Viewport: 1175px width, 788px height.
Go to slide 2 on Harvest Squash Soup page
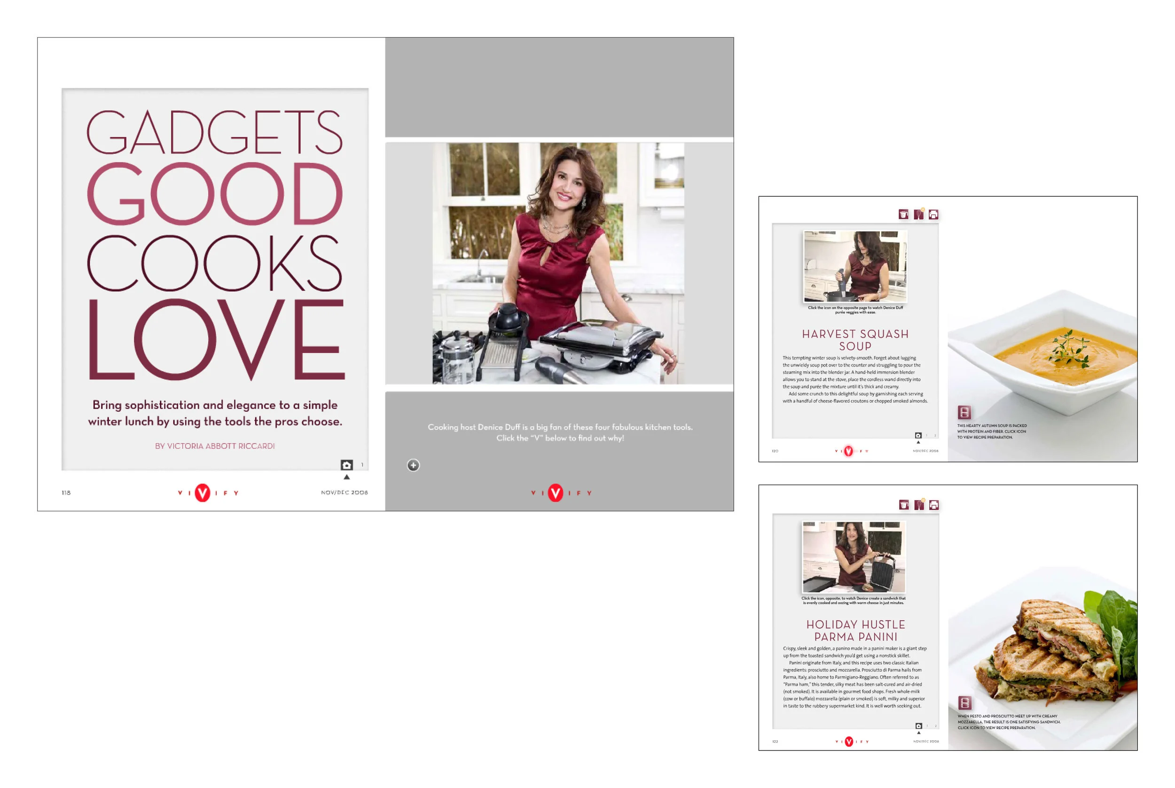pyautogui.click(x=935, y=435)
